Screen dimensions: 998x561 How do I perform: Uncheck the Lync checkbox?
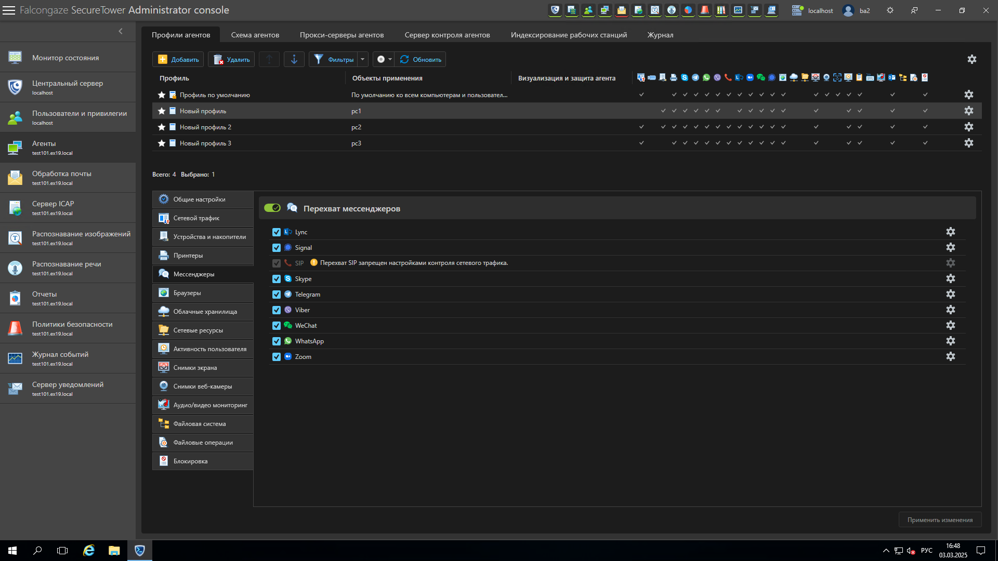(x=277, y=232)
